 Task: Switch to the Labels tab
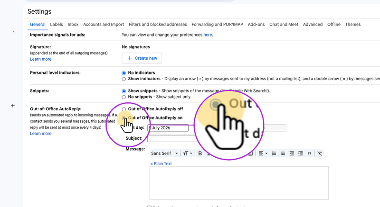coord(57,25)
